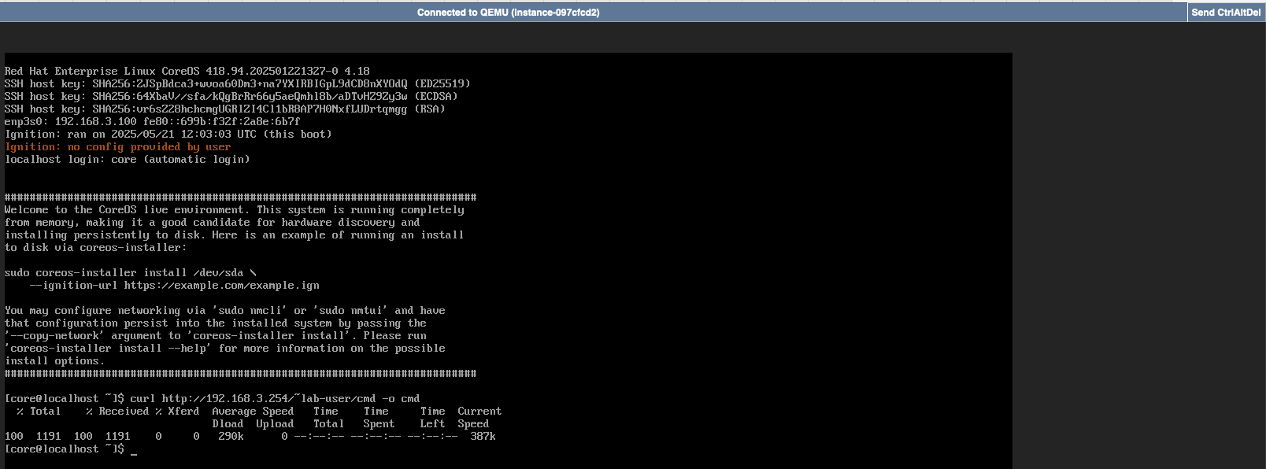Image resolution: width=1266 pixels, height=469 pixels.
Task: Click 'from memory, making it a good candidate' line
Action: [x=213, y=223]
